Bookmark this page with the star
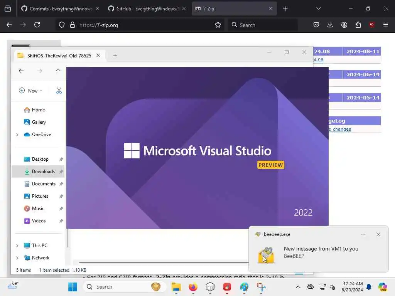395x296 pixels. (218, 25)
